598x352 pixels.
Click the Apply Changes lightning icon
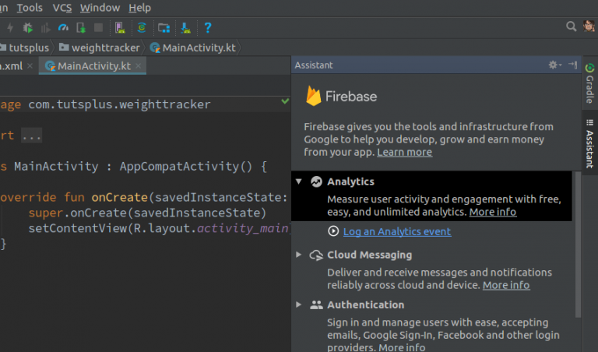tap(10, 27)
